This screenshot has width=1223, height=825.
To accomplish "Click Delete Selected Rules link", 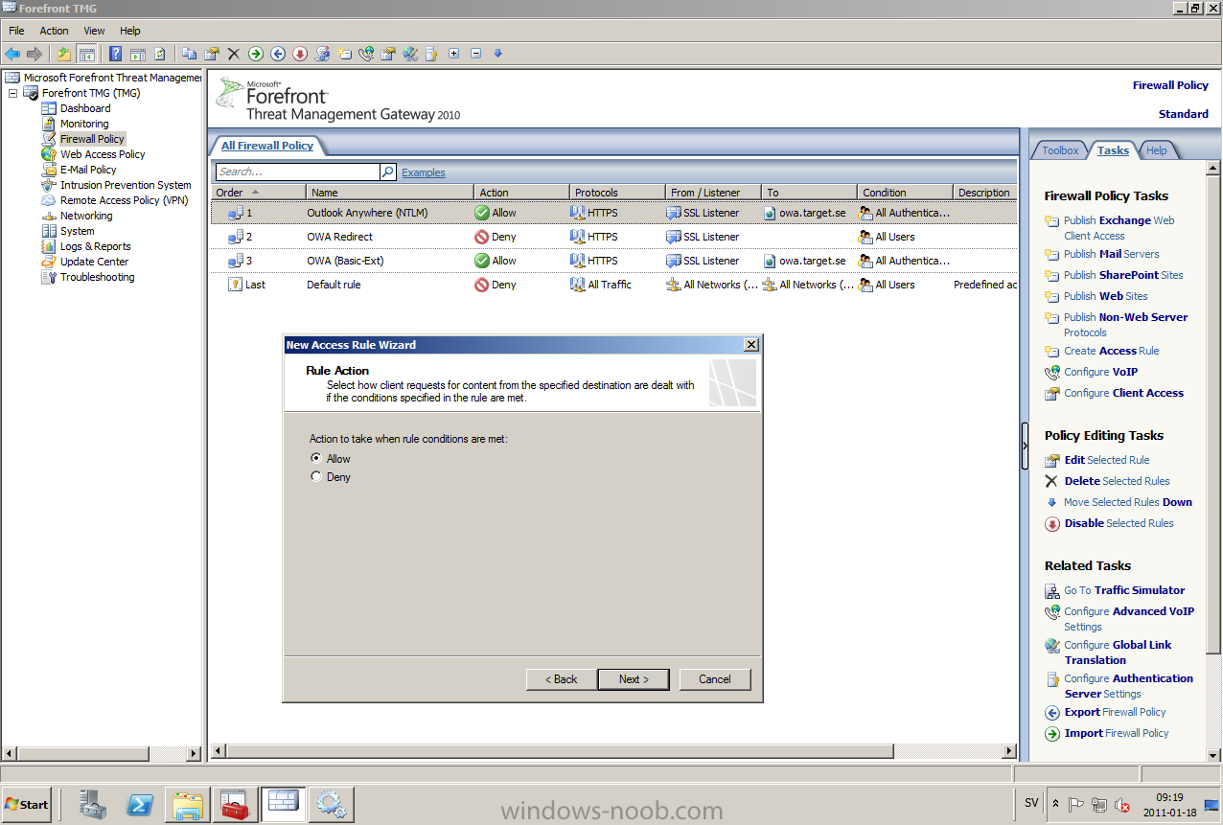I will click(1117, 481).
